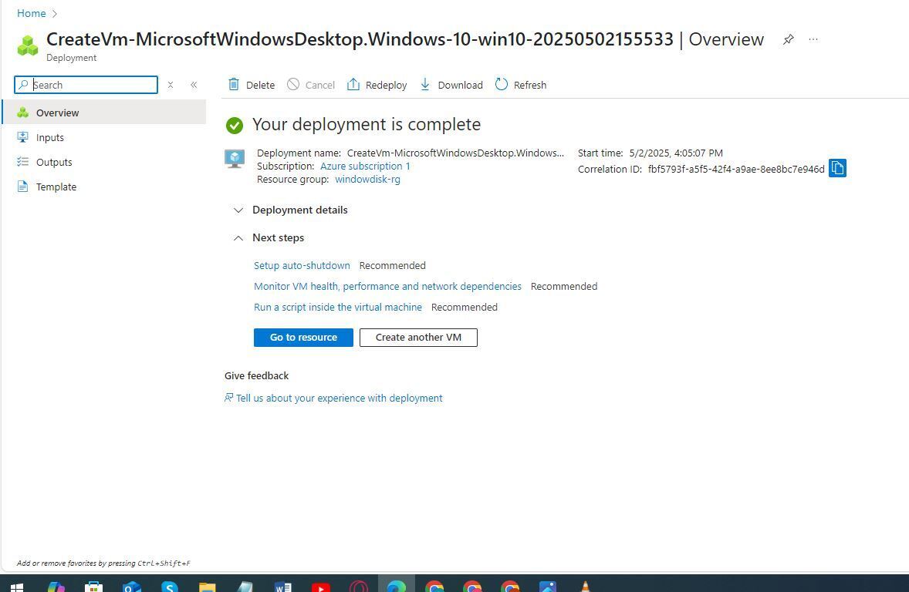The image size is (909, 592).
Task: Open the Azure subscription 1 link
Action: coord(365,166)
